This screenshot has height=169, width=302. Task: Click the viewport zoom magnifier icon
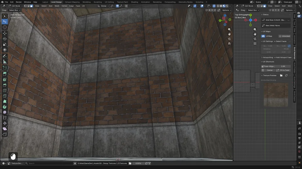point(229,29)
